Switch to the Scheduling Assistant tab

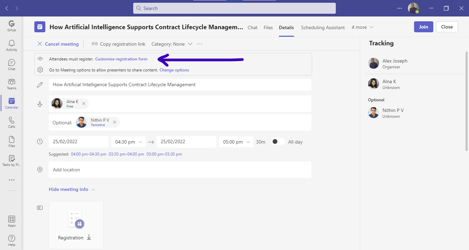pyautogui.click(x=322, y=27)
